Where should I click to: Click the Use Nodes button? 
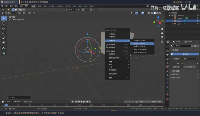[185, 54]
